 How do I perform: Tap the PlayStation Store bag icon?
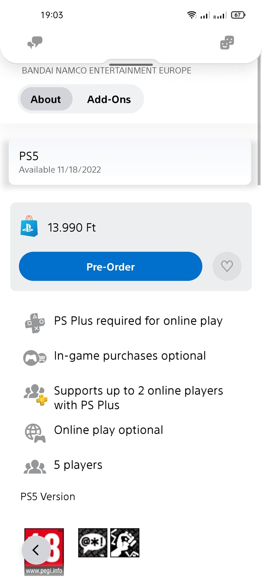click(29, 226)
